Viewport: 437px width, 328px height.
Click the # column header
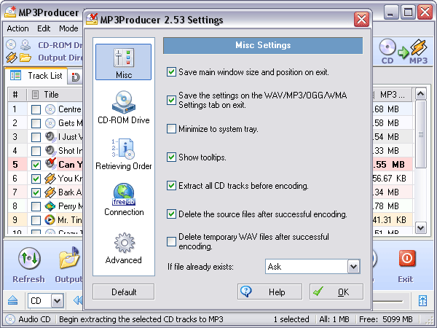tap(17, 95)
